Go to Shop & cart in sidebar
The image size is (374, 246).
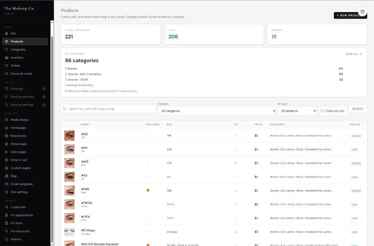pyautogui.click(x=19, y=160)
